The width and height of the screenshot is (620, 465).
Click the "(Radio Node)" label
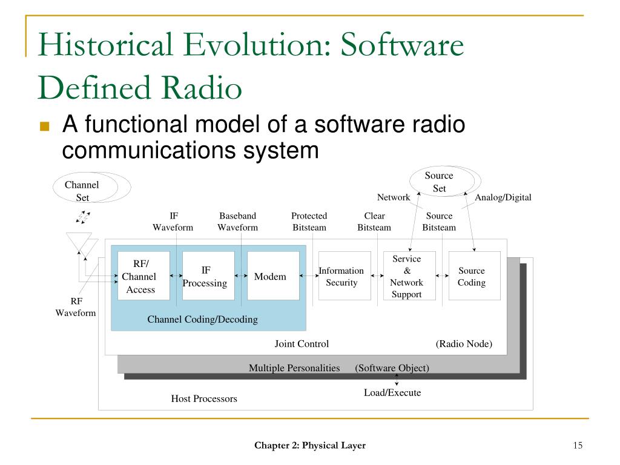(x=464, y=344)
